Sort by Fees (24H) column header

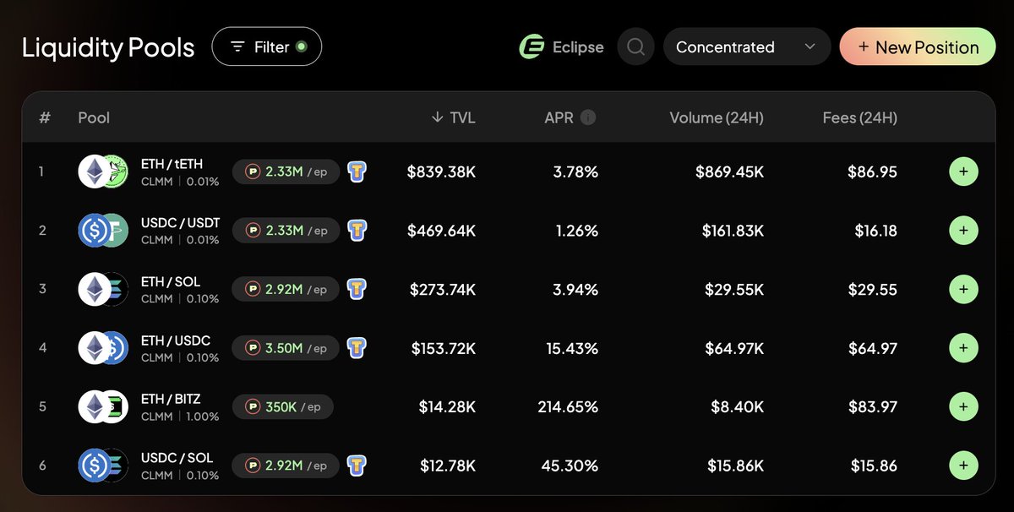[860, 117]
